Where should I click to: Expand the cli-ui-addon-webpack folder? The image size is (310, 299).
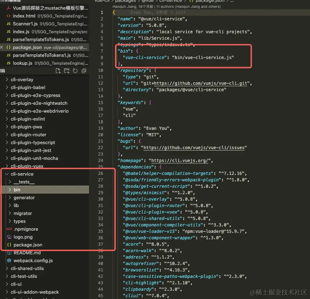(x=44, y=292)
